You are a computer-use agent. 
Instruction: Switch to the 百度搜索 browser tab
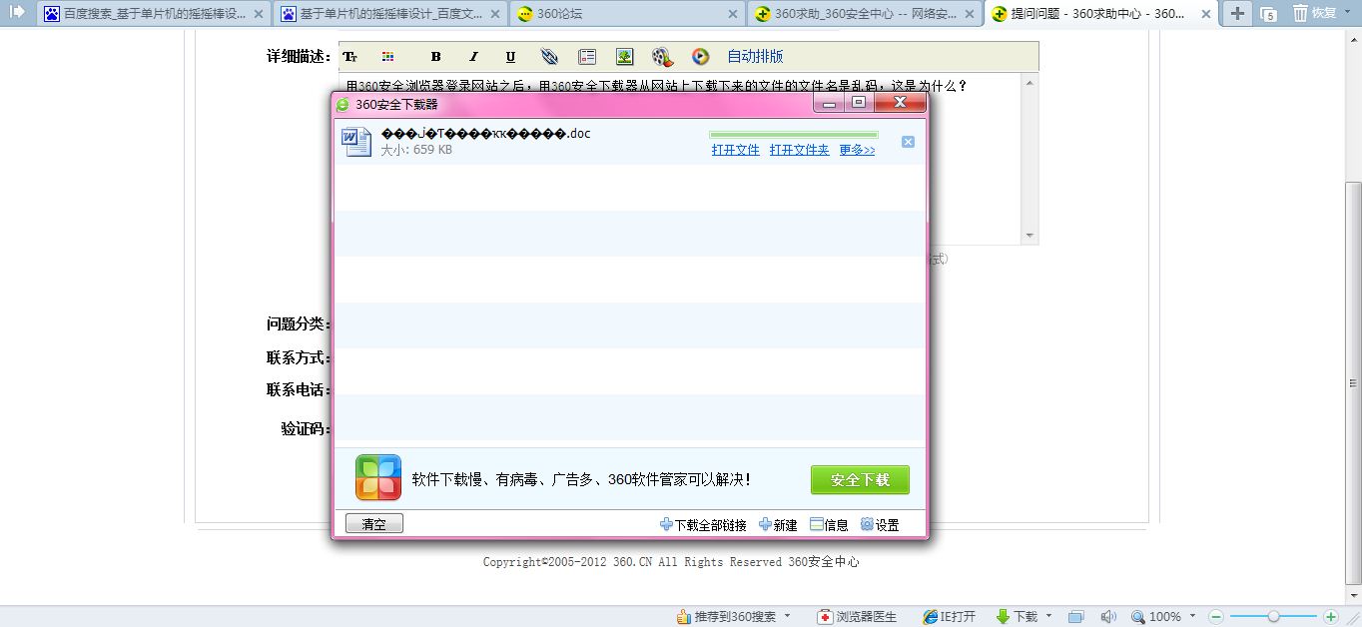point(154,14)
